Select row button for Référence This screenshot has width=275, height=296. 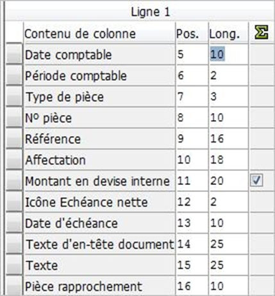[14, 138]
